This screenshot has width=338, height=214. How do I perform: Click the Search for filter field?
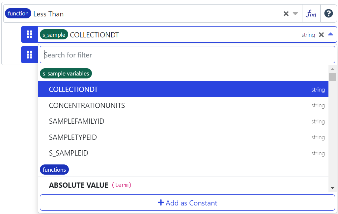(187, 55)
